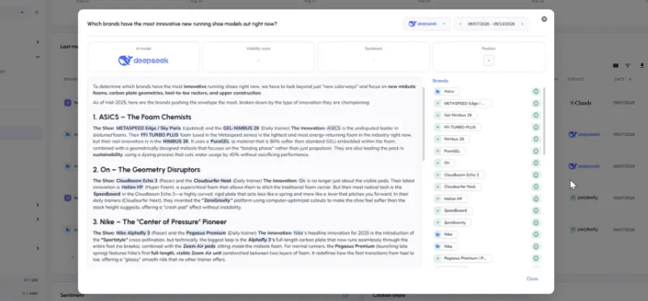This screenshot has width=648, height=301.
Task: Click the plus icon on PureGEL chip
Action: pyautogui.click(x=437, y=151)
